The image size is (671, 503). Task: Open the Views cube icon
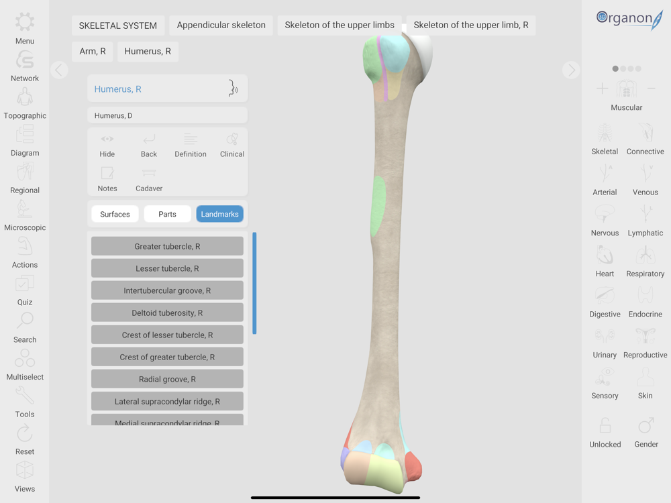[25, 470]
